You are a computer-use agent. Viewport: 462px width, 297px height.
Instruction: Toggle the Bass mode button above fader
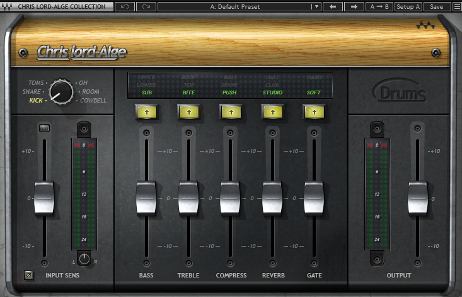coord(146,111)
